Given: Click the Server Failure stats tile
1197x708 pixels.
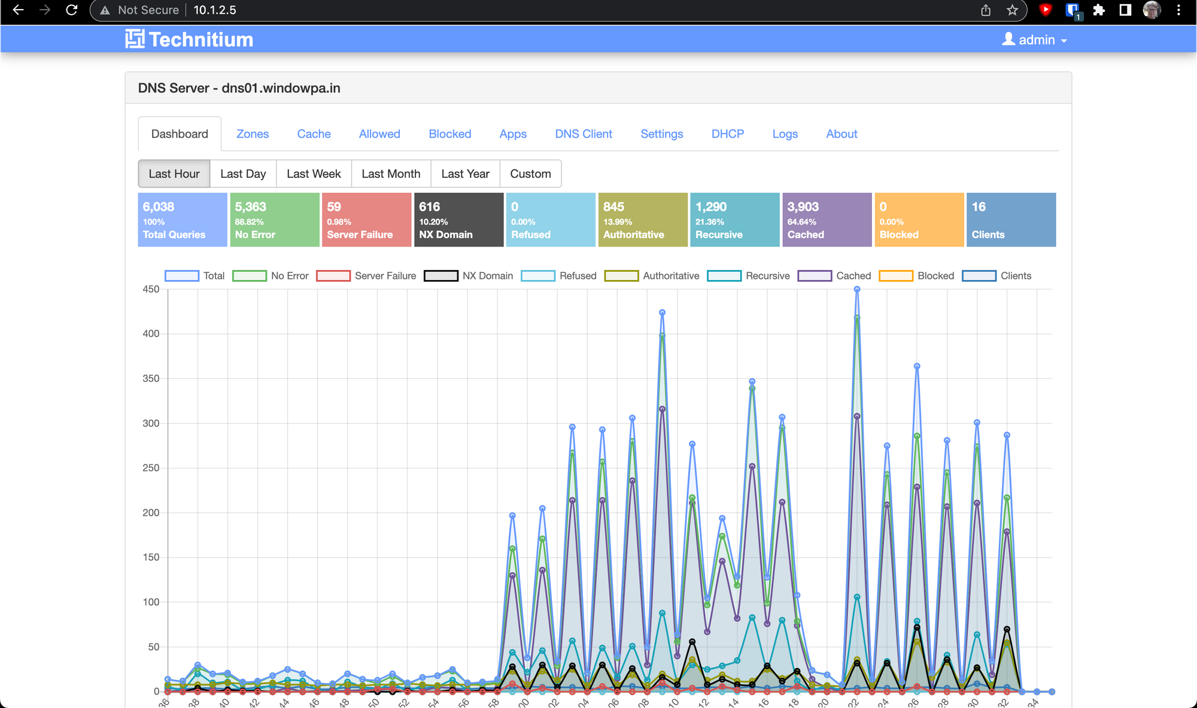Looking at the screenshot, I should (x=366, y=220).
